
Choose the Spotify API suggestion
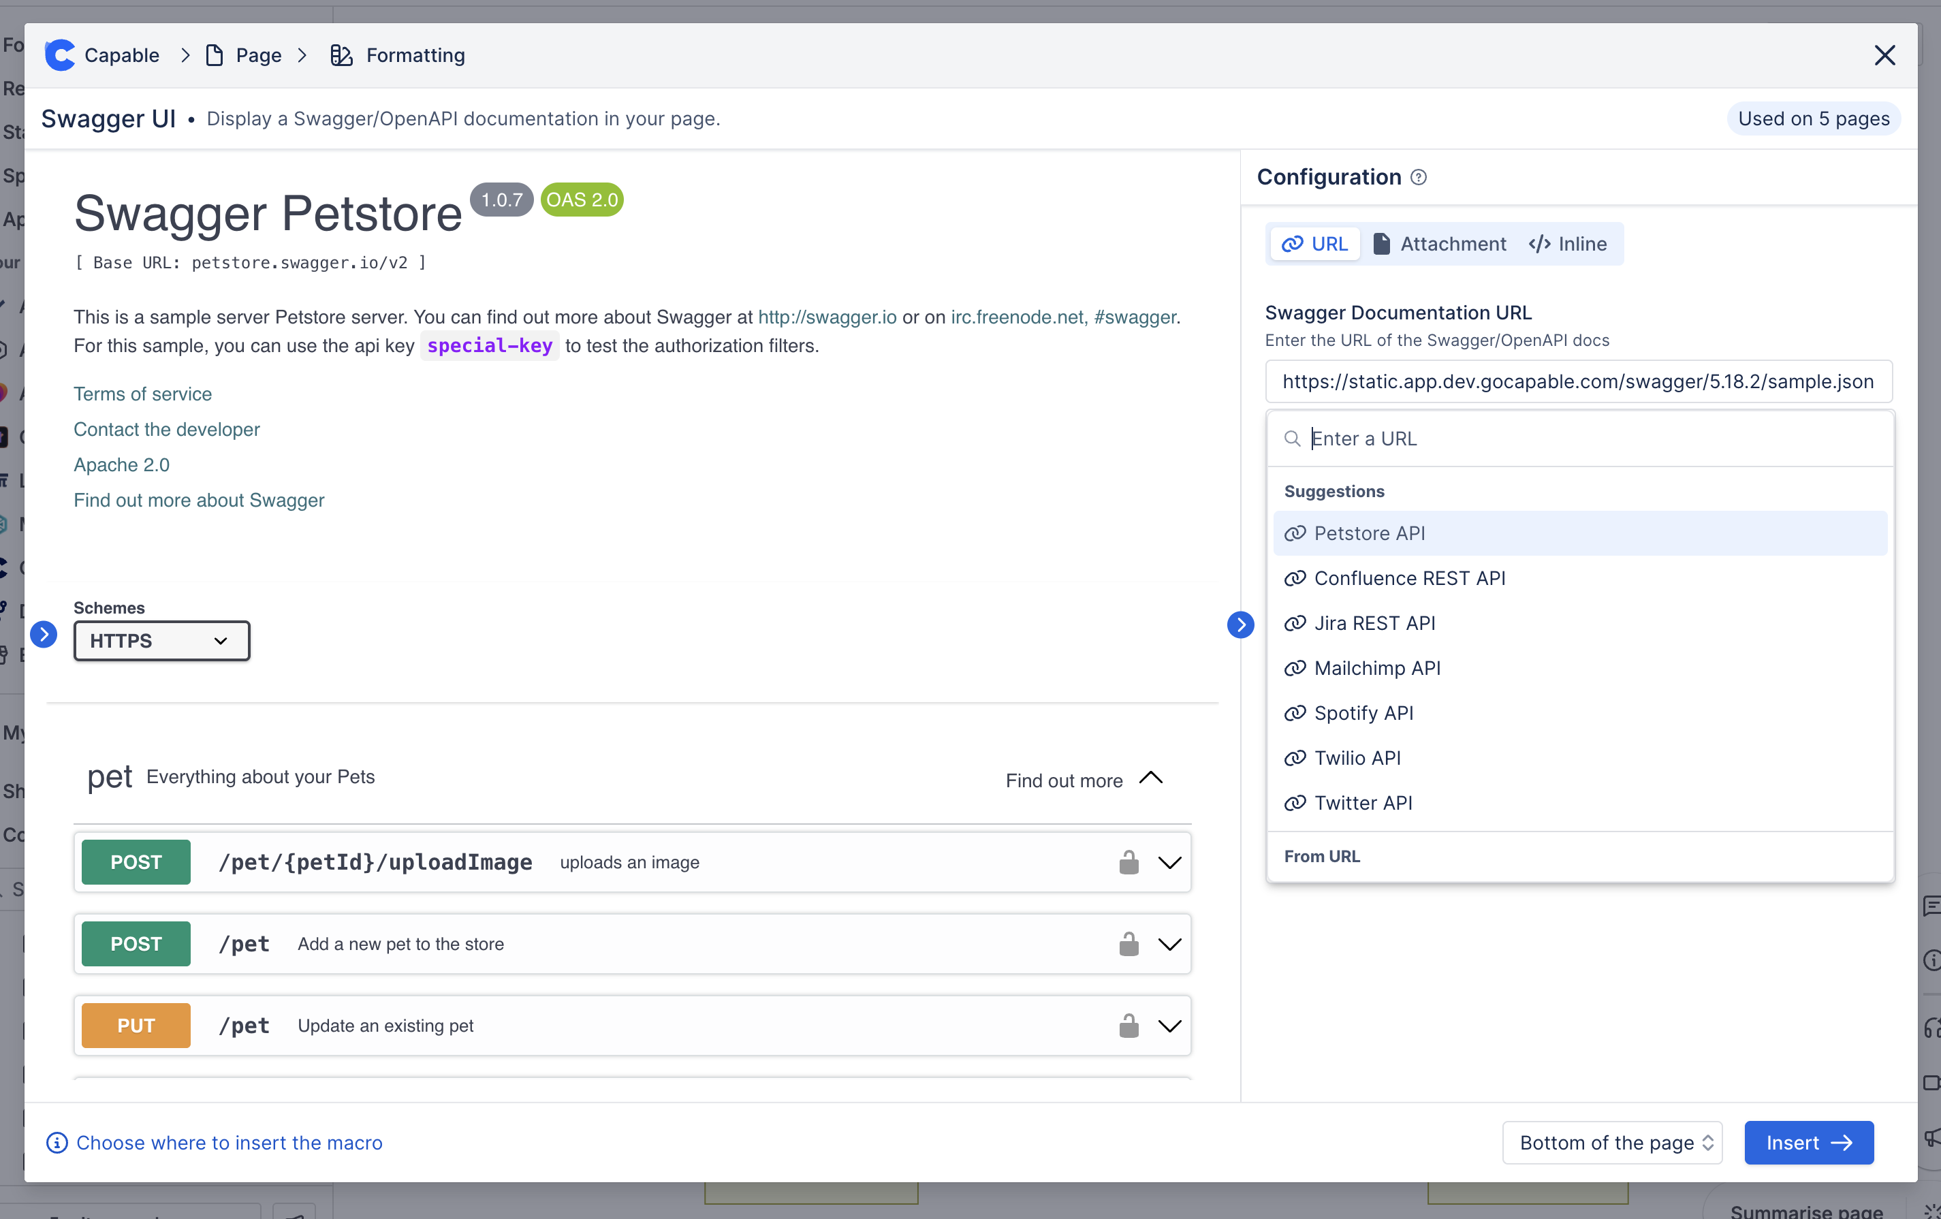tap(1363, 713)
